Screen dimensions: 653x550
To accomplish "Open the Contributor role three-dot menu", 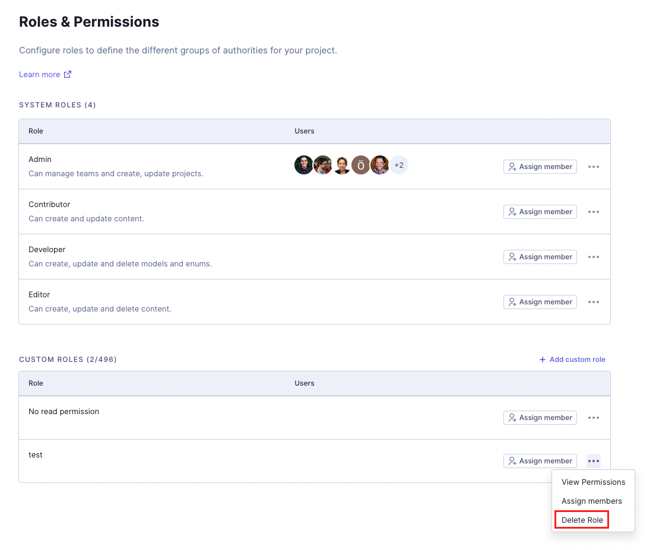I will [x=593, y=212].
